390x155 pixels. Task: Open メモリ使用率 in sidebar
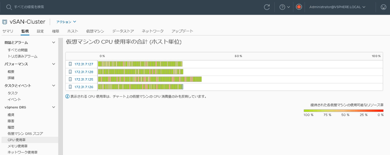pos(18,146)
